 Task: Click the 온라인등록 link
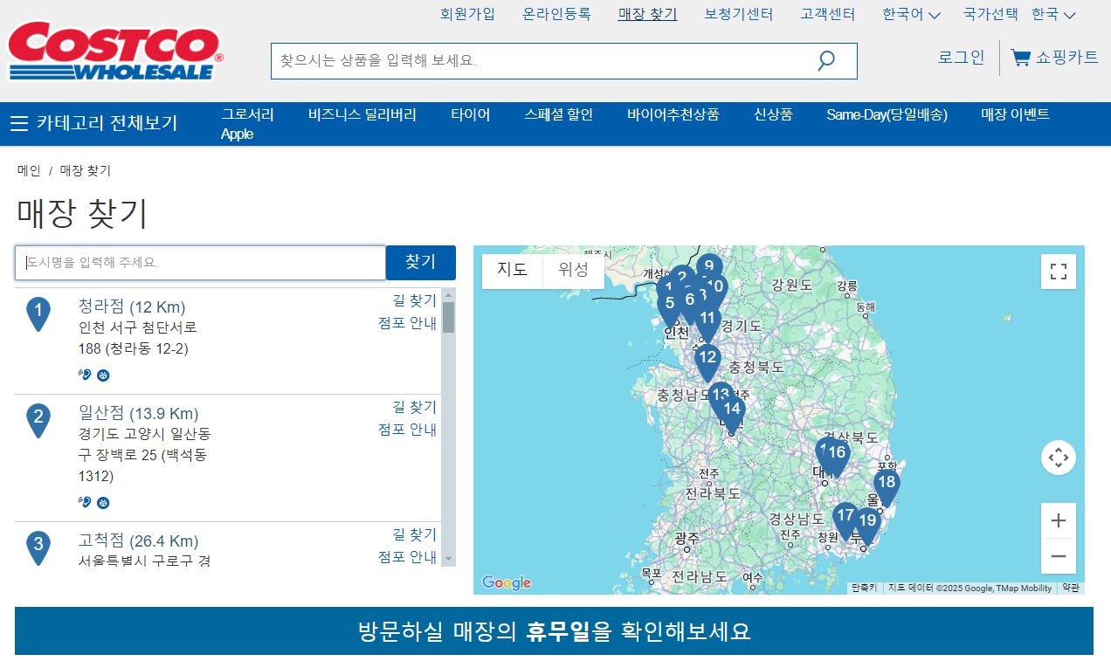click(x=556, y=14)
